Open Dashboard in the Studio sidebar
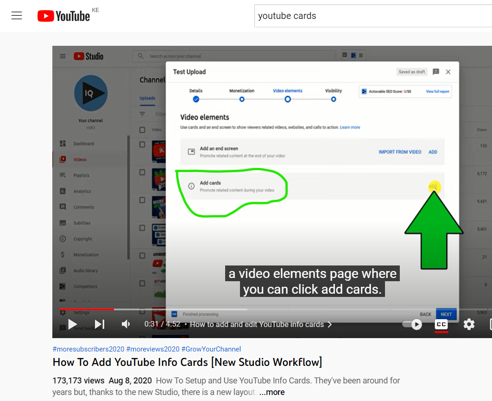This screenshot has height=401, width=492. click(83, 143)
